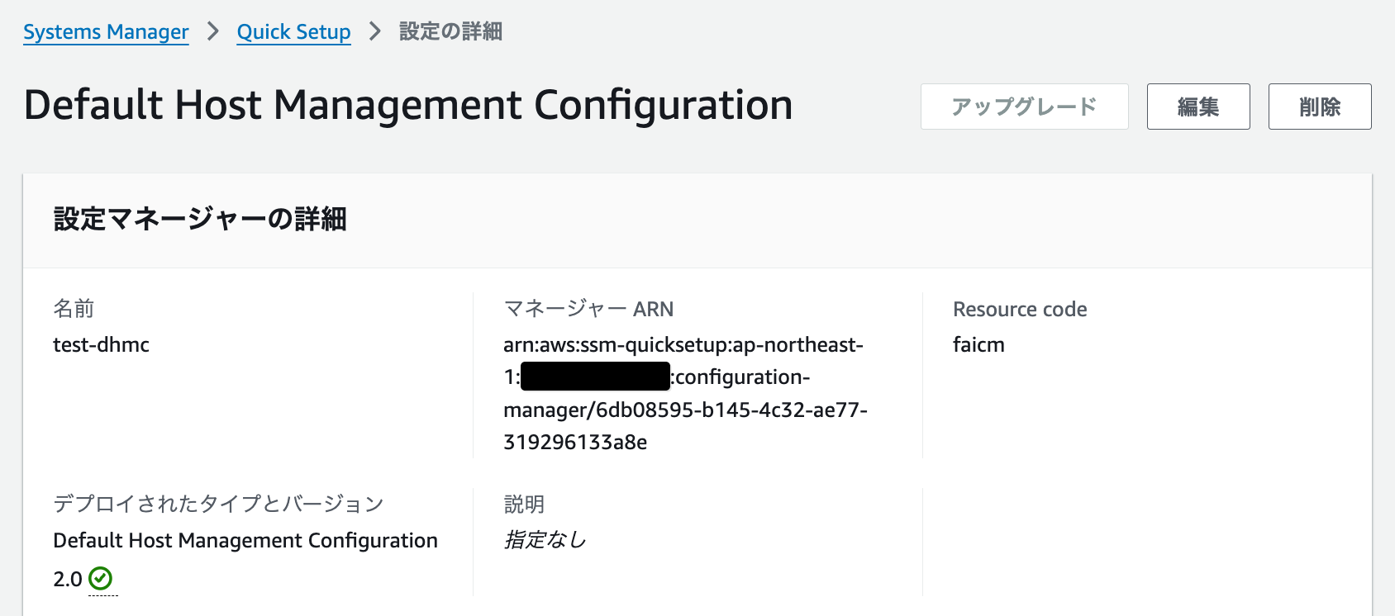Click the 設定マネージャーの詳細 section heading
Screen dimensions: 1395x616
click(200, 219)
